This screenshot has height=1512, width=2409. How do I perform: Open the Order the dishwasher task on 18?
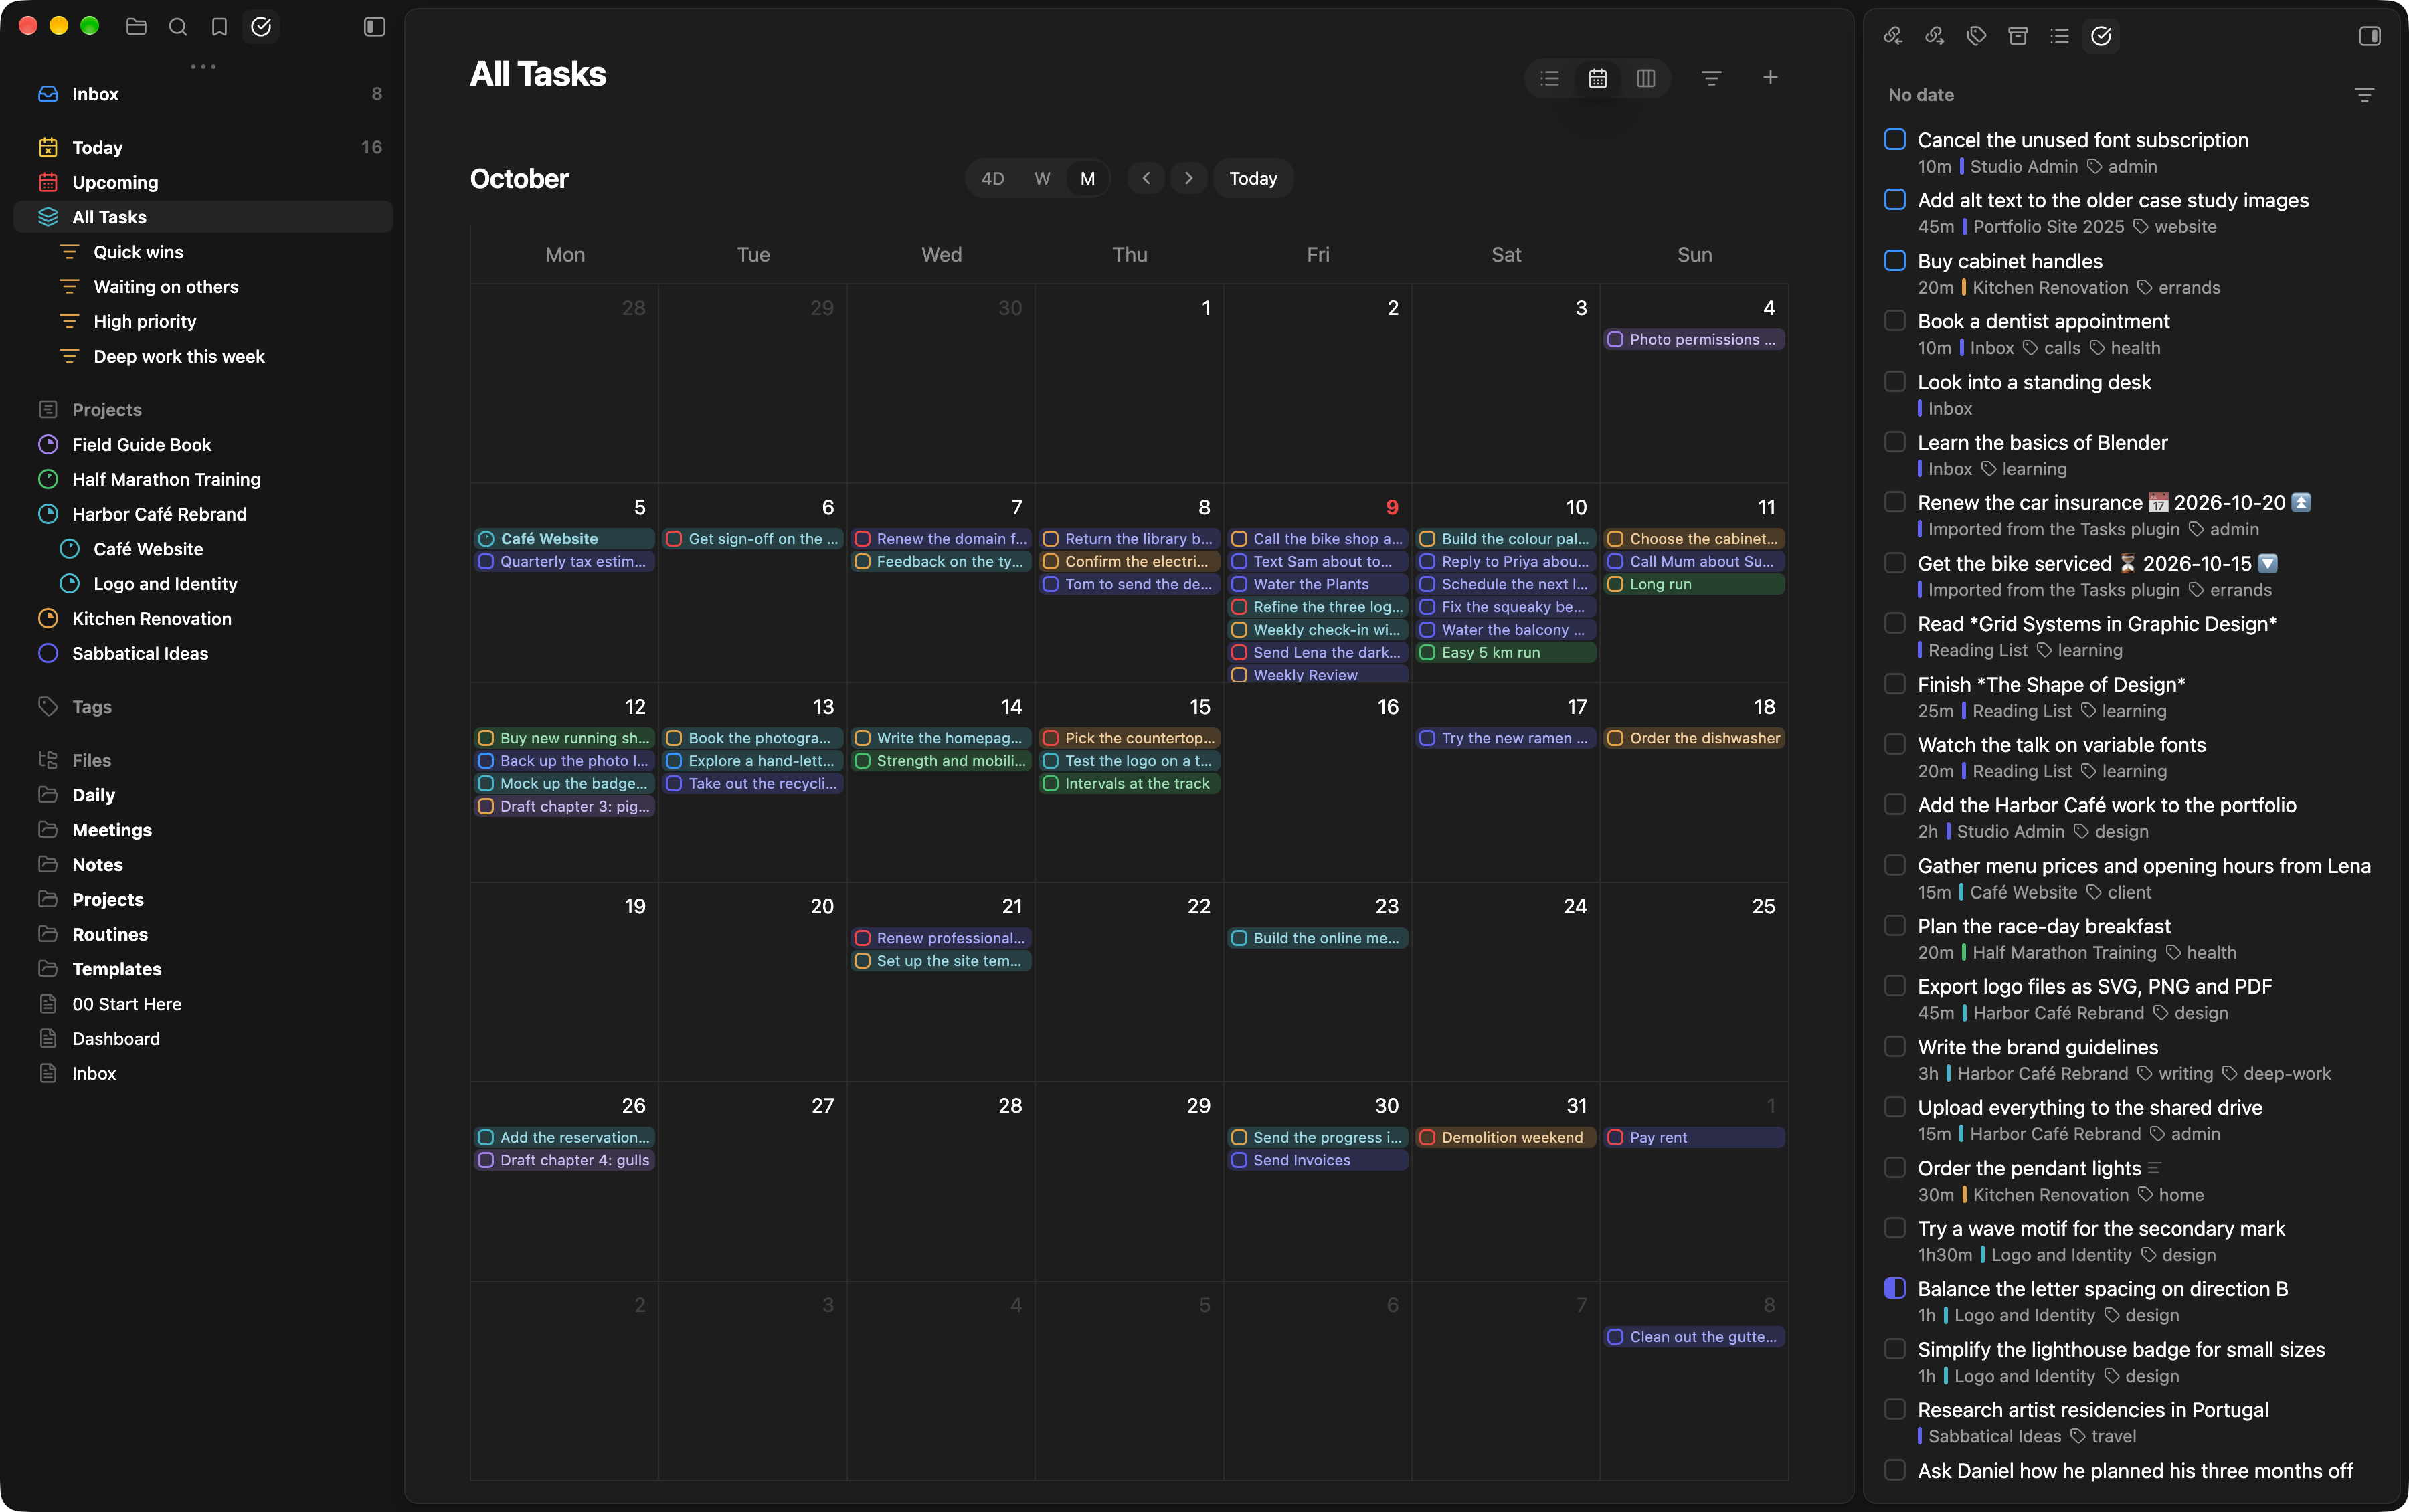(x=1694, y=738)
